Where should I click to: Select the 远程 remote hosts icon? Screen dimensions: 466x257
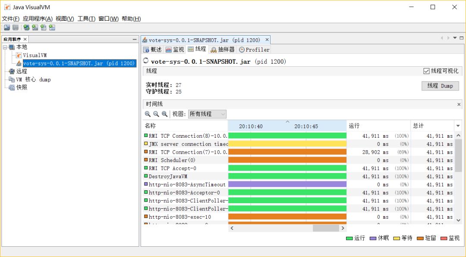pos(12,71)
